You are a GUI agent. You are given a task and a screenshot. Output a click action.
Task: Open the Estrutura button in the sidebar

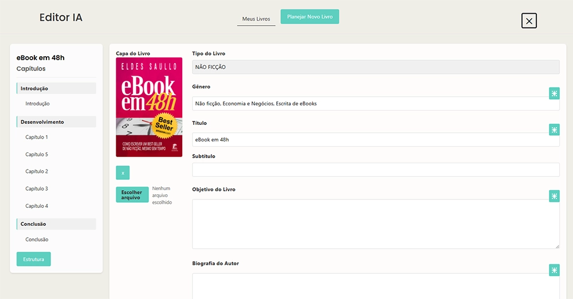34,259
